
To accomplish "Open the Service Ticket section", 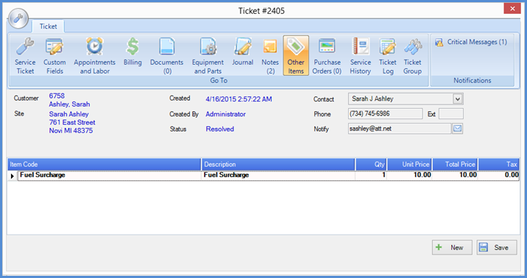I will click(x=25, y=56).
